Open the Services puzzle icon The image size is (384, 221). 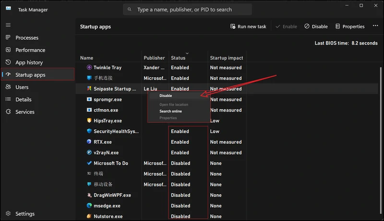[x=8, y=112]
